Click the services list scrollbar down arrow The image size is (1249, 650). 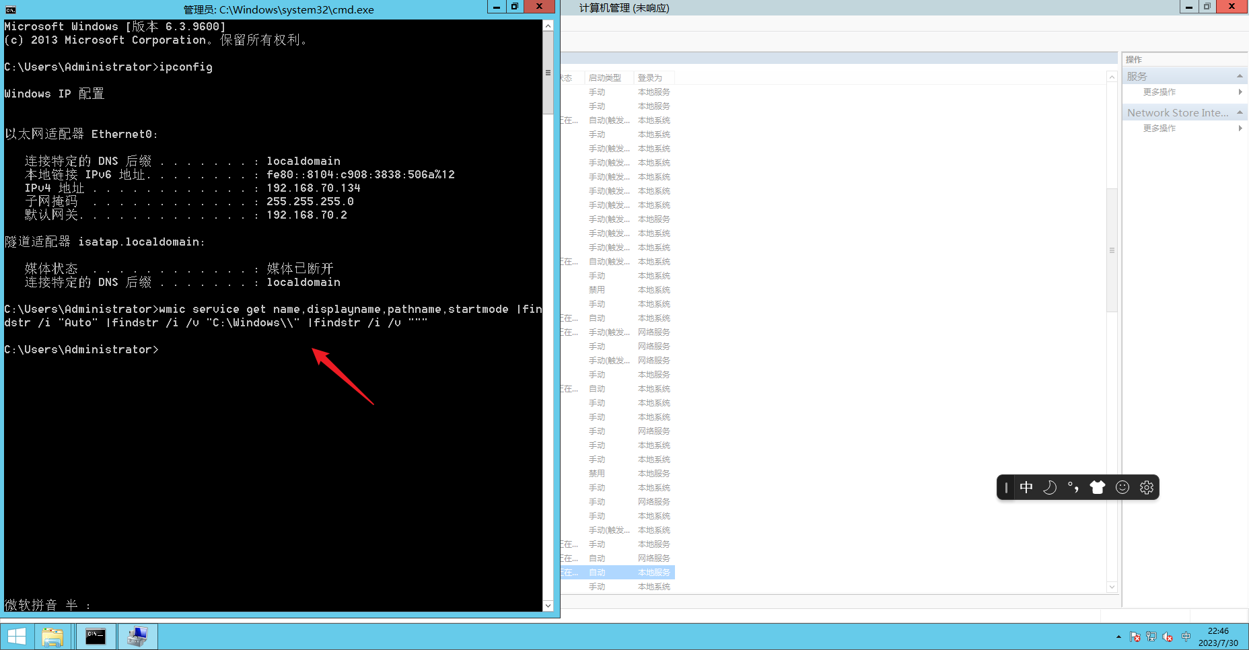pyautogui.click(x=1112, y=587)
